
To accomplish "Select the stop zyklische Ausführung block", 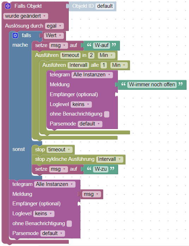I will coord(65,159).
